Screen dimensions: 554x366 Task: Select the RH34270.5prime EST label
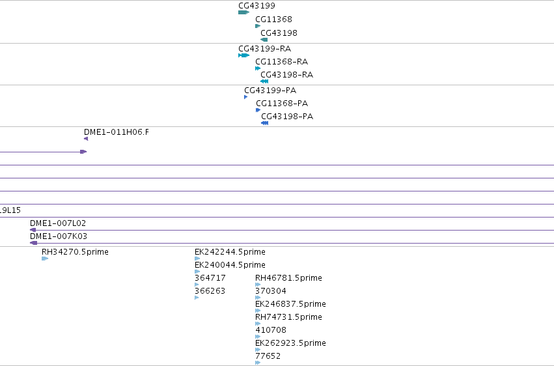(75, 251)
